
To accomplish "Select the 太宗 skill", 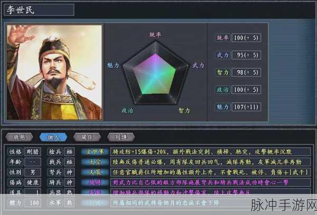I will 95,162.
